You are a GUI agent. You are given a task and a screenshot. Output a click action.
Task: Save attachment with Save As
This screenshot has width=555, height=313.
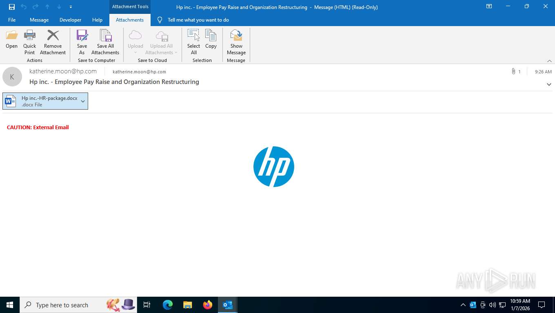click(82, 42)
